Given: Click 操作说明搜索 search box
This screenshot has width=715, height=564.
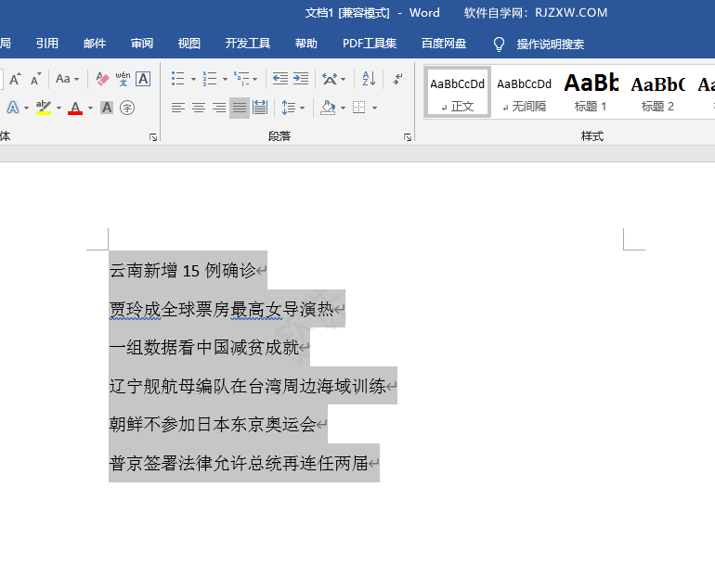Looking at the screenshot, I should (x=551, y=45).
